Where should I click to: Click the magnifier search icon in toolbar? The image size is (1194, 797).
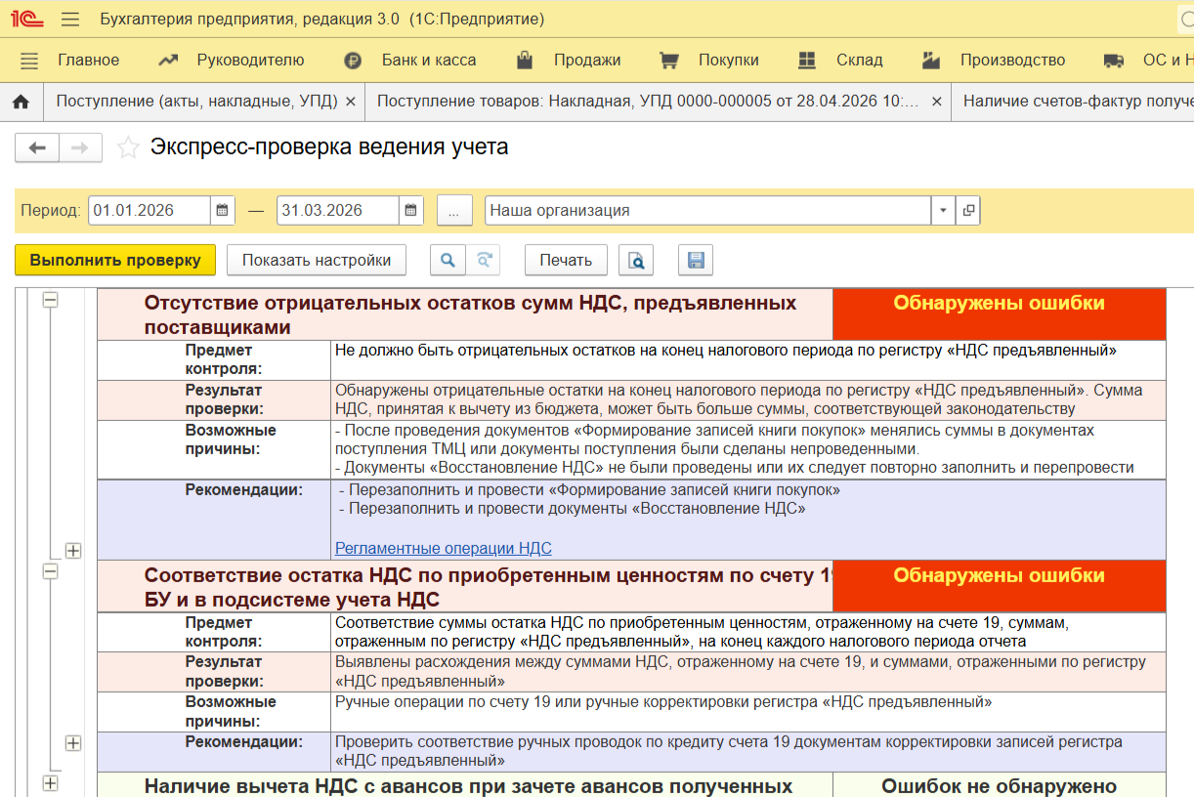click(448, 260)
